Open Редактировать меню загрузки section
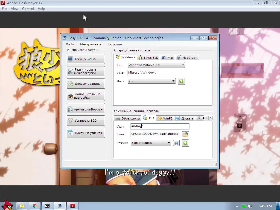The image size is (280, 210). point(86,71)
